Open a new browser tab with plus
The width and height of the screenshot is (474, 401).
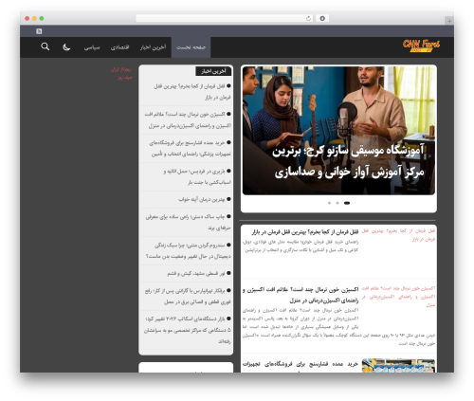[449, 21]
